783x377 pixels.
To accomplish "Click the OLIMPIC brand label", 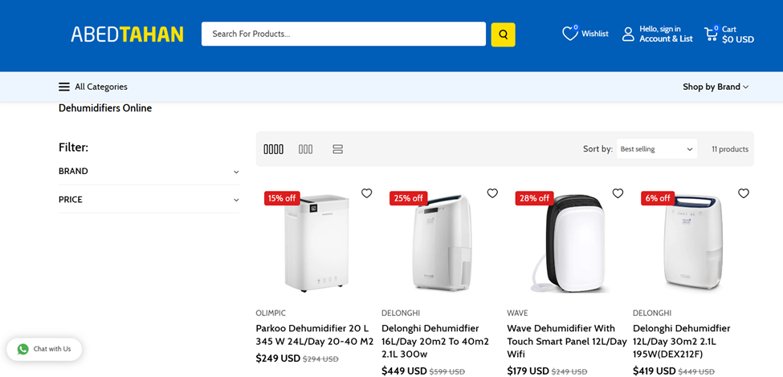I will 271,313.
